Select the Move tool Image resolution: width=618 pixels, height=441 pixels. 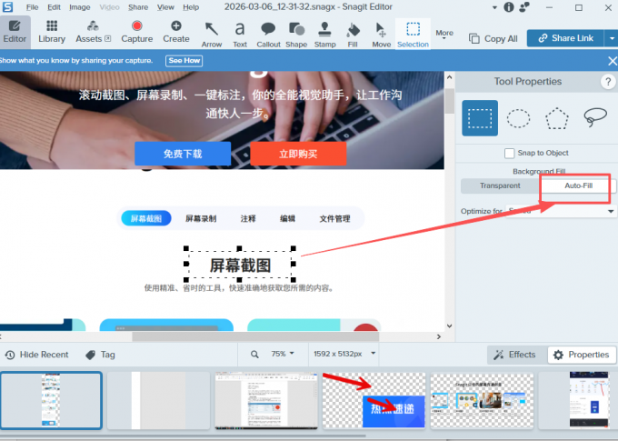381,35
